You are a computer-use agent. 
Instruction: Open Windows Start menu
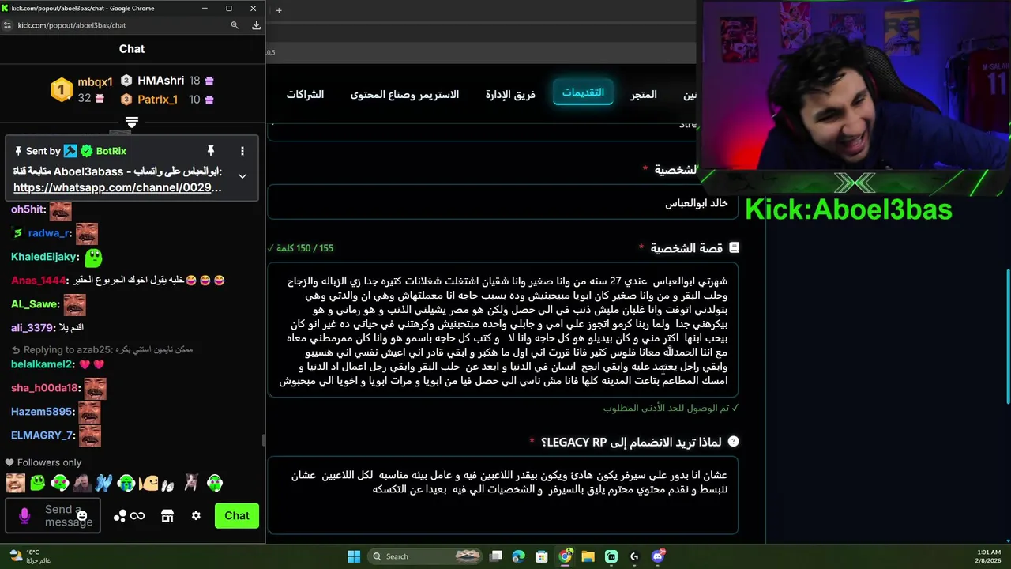click(x=354, y=556)
